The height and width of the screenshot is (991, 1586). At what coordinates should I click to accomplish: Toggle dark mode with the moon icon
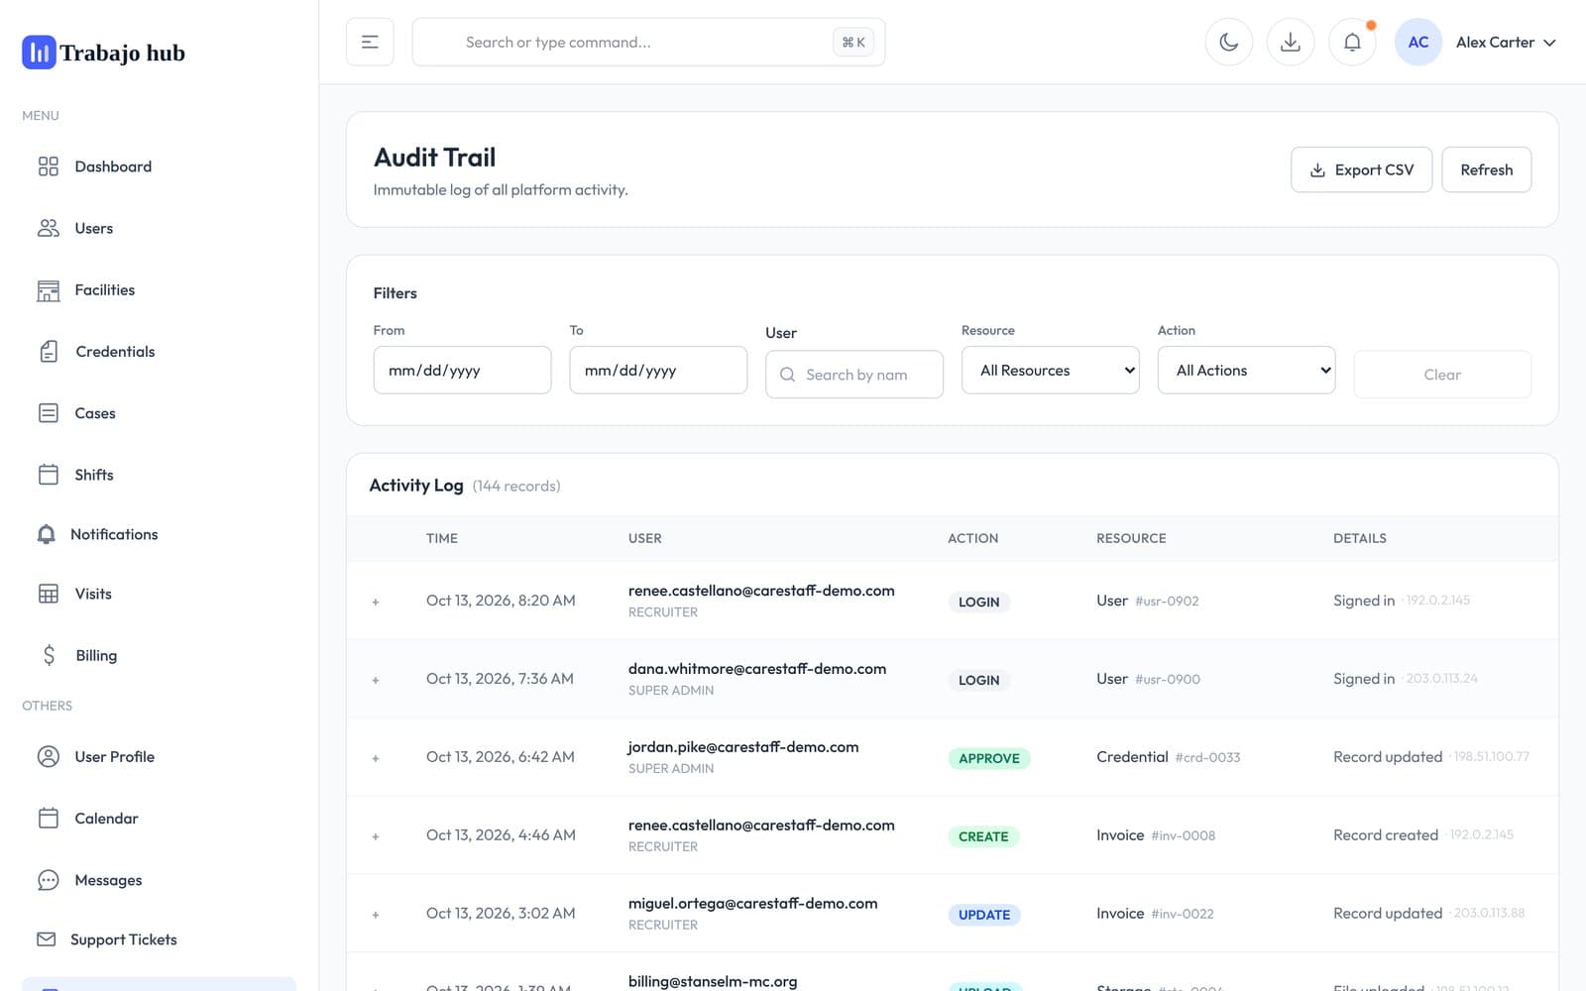click(x=1229, y=42)
